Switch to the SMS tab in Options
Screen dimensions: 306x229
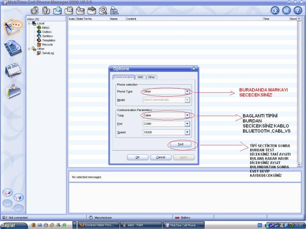140,77
